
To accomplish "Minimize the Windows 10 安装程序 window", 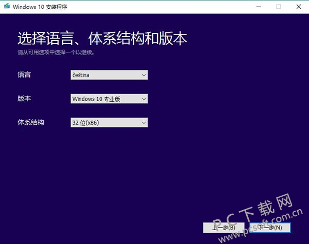I will [x=259, y=7].
